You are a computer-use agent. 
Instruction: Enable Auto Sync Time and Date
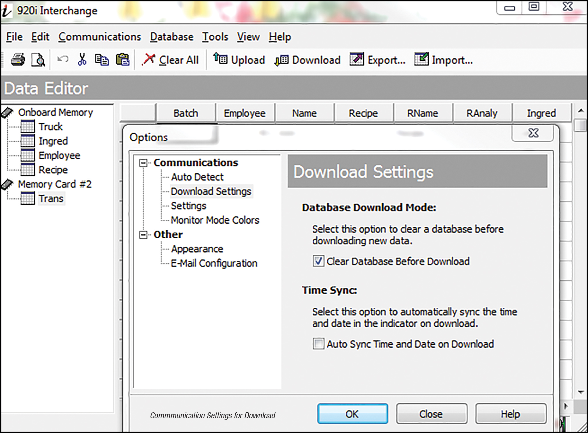318,344
